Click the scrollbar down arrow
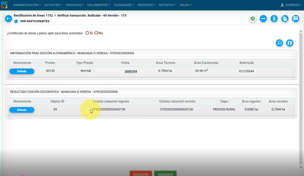Viewport: 304px width, 176px height. point(301,167)
